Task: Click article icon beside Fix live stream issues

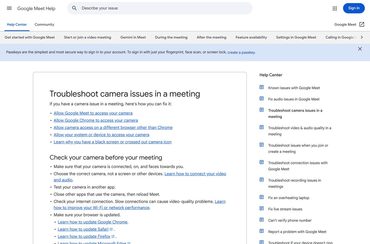Action: [x=261, y=208]
